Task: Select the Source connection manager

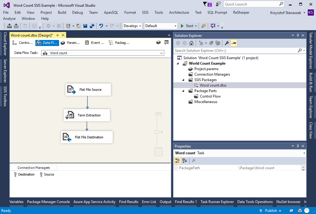Action: [x=47, y=174]
